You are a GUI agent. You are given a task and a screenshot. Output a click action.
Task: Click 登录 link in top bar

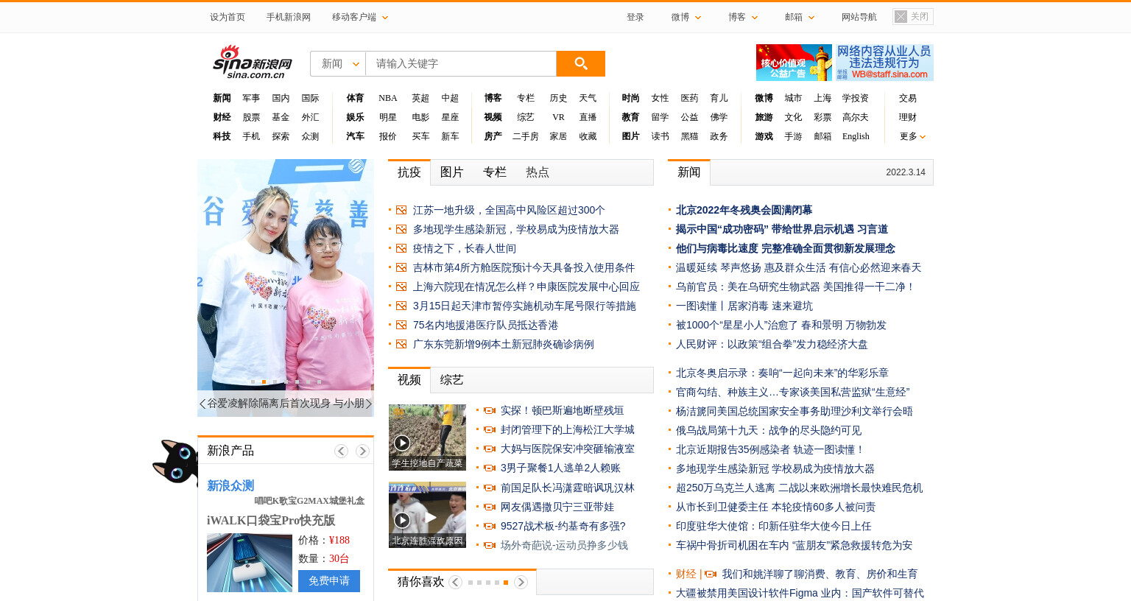(x=635, y=17)
